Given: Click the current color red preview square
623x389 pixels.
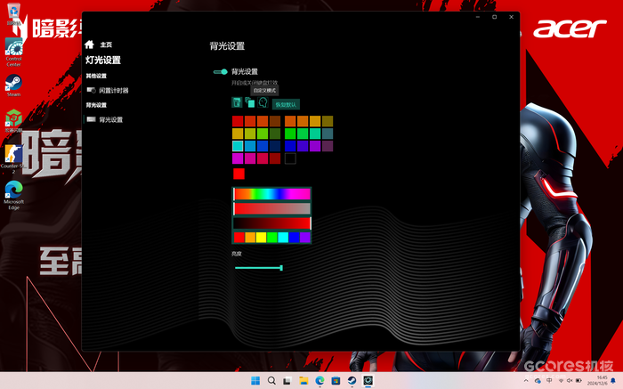Looking at the screenshot, I should (x=239, y=174).
